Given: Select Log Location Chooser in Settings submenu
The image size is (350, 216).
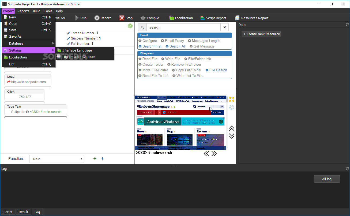Looking at the screenshot, I should pyautogui.click(x=85, y=57).
